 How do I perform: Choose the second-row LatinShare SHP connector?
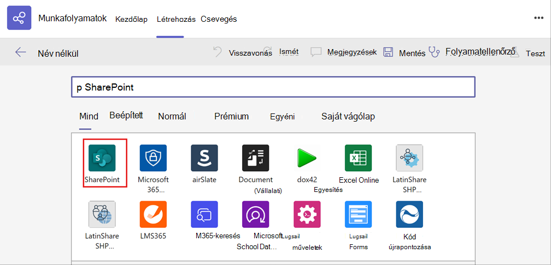(x=102, y=214)
